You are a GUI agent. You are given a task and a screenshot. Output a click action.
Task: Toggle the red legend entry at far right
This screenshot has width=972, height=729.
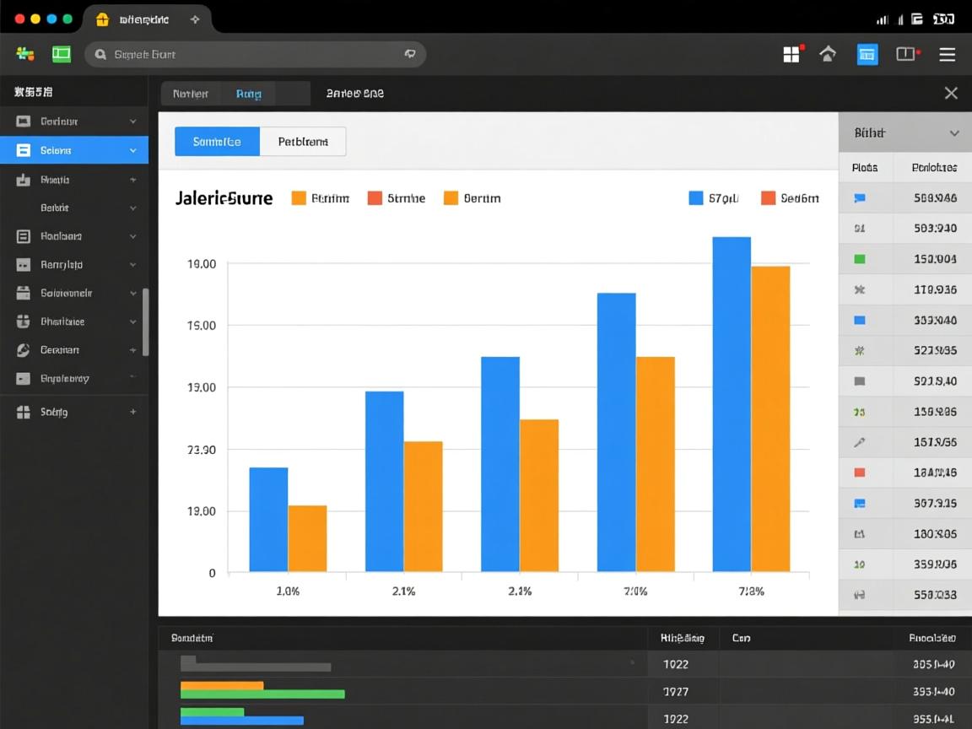click(x=768, y=198)
